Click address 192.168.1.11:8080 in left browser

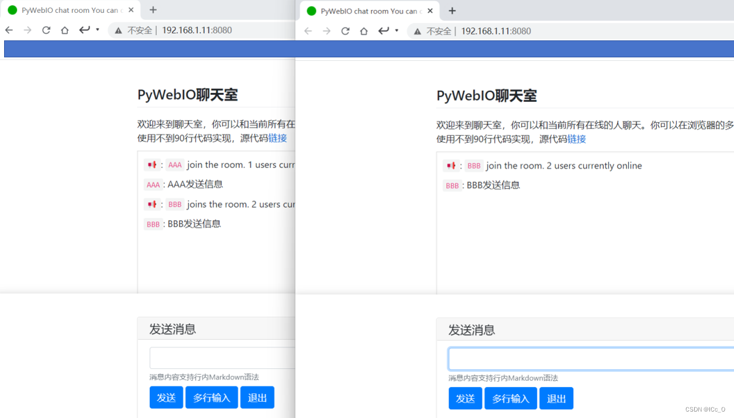click(197, 30)
